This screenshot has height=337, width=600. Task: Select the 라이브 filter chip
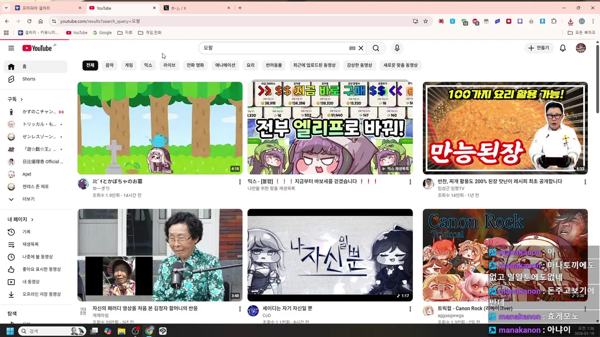coord(170,66)
